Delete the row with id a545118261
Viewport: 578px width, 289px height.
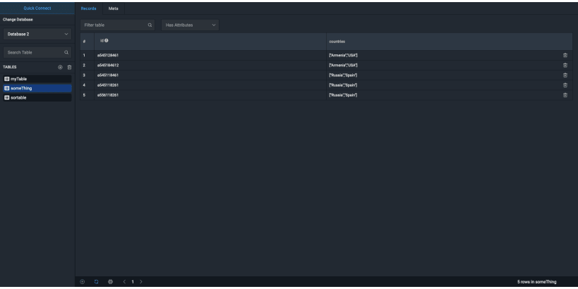[x=565, y=85]
